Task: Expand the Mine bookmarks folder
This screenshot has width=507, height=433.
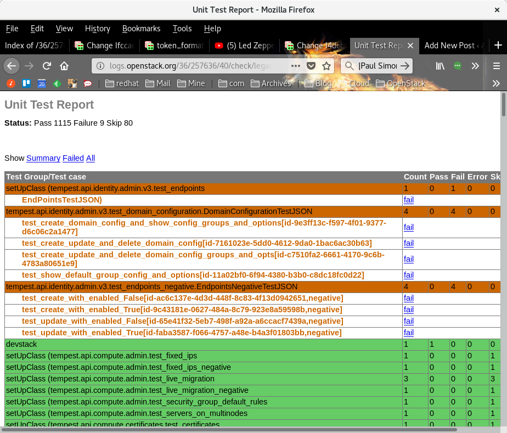Action: pyautogui.click(x=191, y=83)
